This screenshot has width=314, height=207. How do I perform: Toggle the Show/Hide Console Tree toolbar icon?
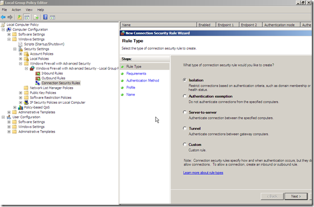click(x=27, y=17)
